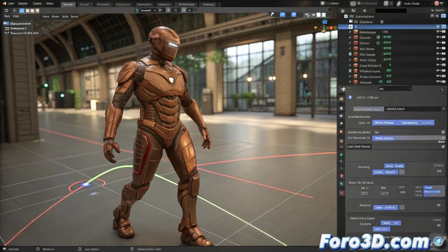Viewport: 448px width, 252px height.
Task: Click the Gasiaet entry in status bar
Action: (13, 249)
